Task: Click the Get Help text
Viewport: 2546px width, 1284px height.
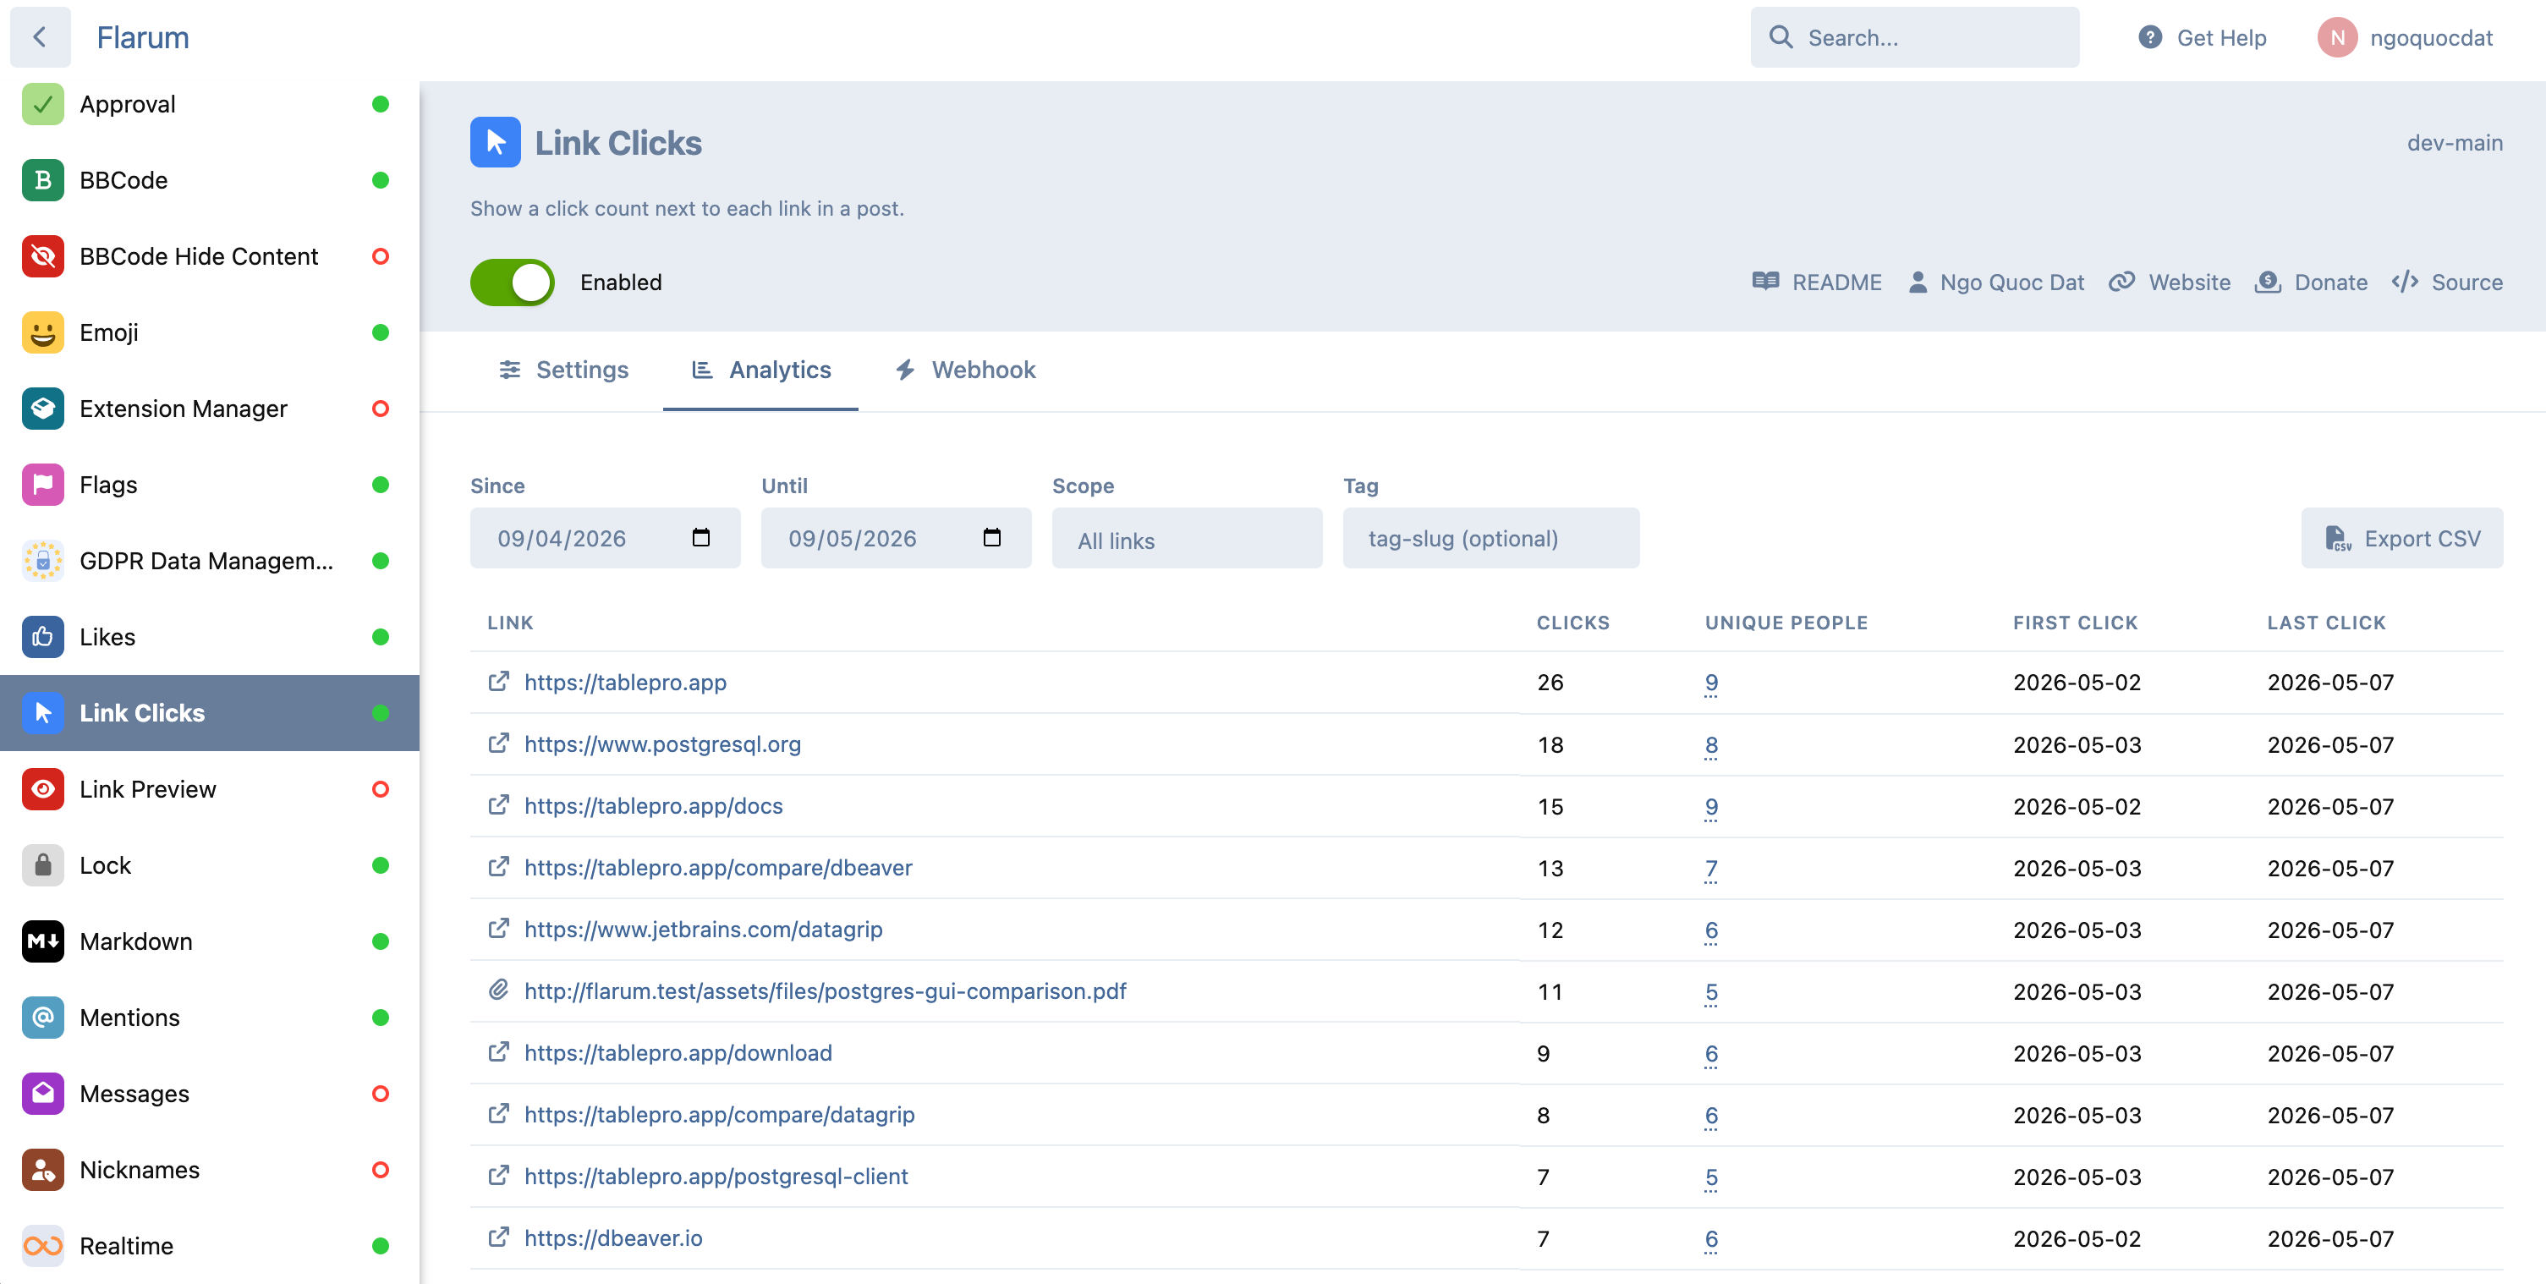Action: (2221, 37)
